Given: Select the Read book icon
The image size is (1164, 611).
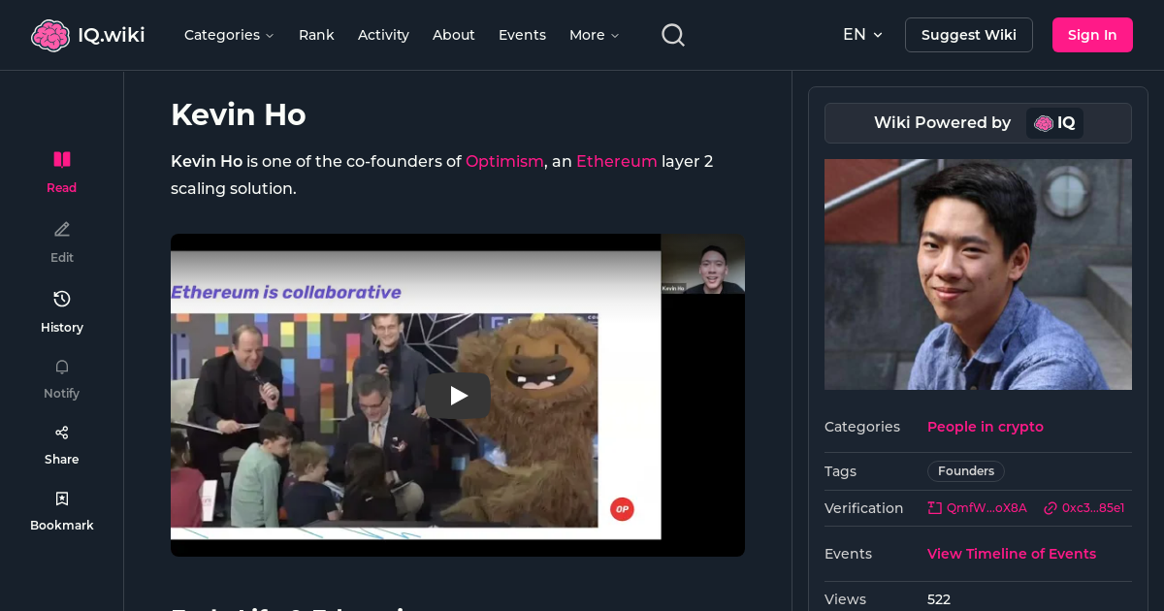Looking at the screenshot, I should point(62,159).
